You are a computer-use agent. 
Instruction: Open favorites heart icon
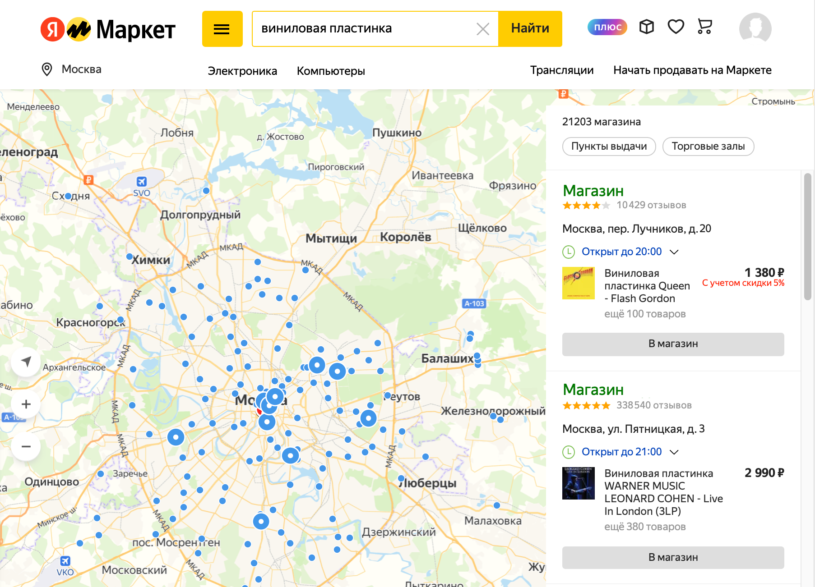click(676, 27)
